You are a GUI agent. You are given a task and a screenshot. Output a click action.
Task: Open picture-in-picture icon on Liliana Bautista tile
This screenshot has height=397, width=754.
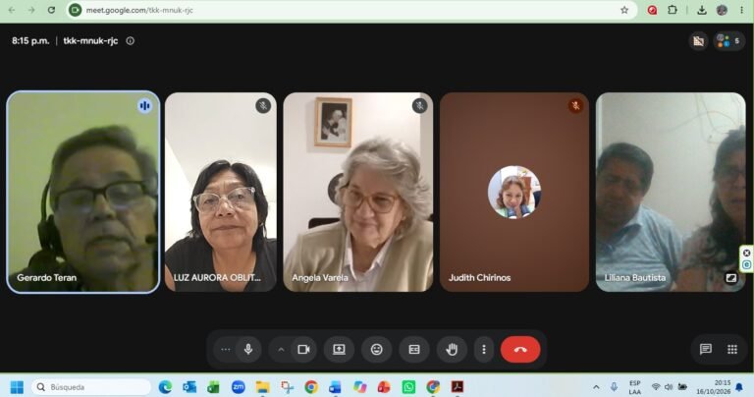pos(730,278)
